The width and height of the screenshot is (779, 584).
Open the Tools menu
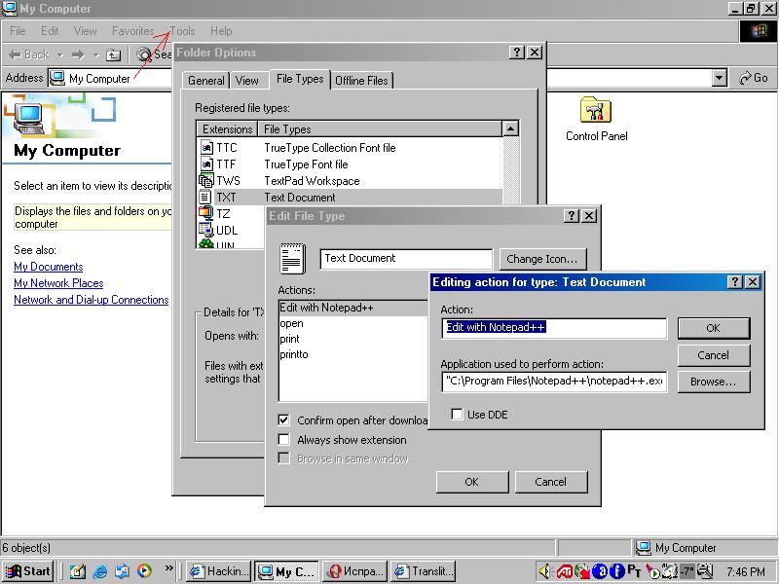[x=182, y=31]
